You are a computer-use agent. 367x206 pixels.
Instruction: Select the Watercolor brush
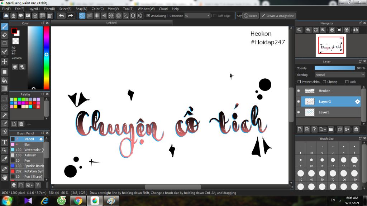pos(27,150)
